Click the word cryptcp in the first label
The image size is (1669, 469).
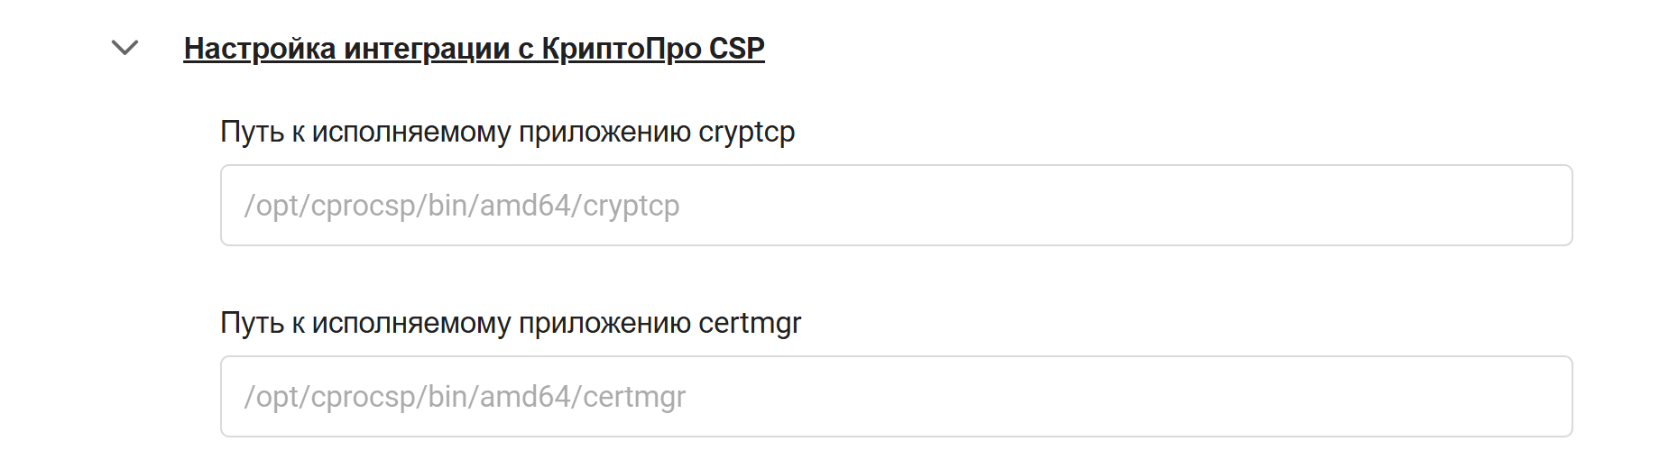click(747, 133)
